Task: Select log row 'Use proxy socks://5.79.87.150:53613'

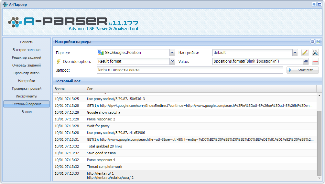Action: tap(184, 99)
